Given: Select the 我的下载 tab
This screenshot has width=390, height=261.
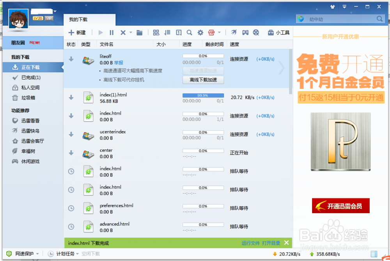Looking at the screenshot, I should (89, 20).
